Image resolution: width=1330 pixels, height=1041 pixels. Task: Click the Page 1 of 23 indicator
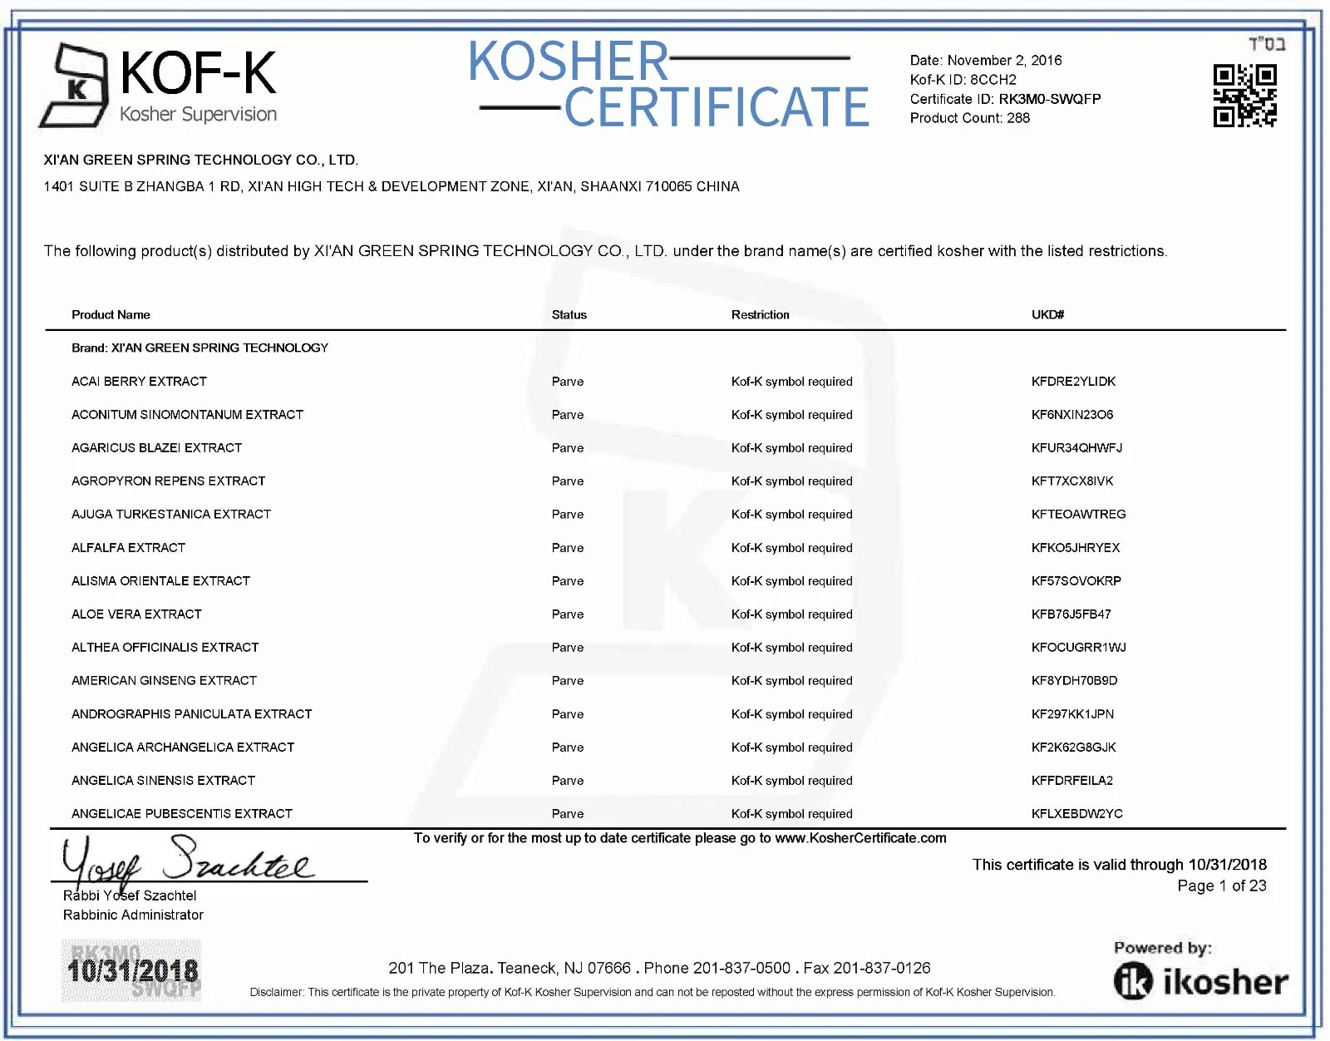pyautogui.click(x=1222, y=886)
